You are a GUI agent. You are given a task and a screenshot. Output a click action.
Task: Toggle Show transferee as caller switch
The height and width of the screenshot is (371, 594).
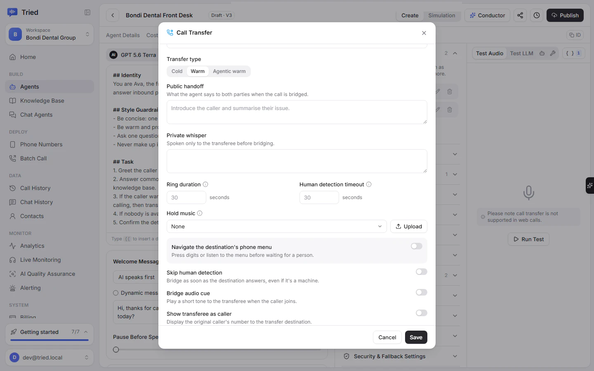(422, 313)
